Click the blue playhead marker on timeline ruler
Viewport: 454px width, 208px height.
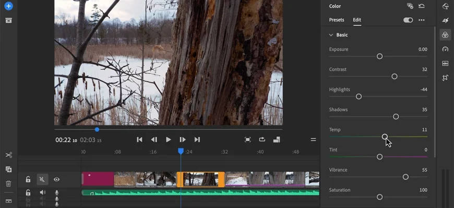pos(181,151)
